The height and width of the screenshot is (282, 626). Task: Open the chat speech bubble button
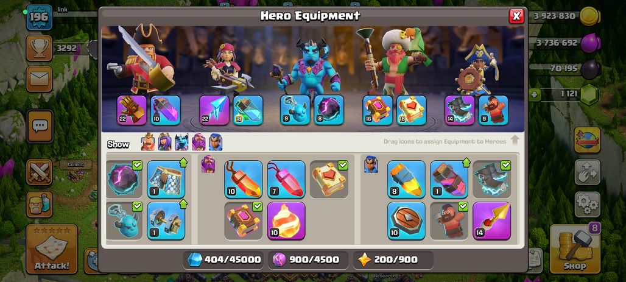pos(40,127)
